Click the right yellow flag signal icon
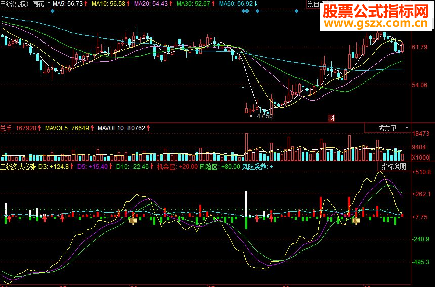Viewport: 435px width, 287px height. point(356,221)
